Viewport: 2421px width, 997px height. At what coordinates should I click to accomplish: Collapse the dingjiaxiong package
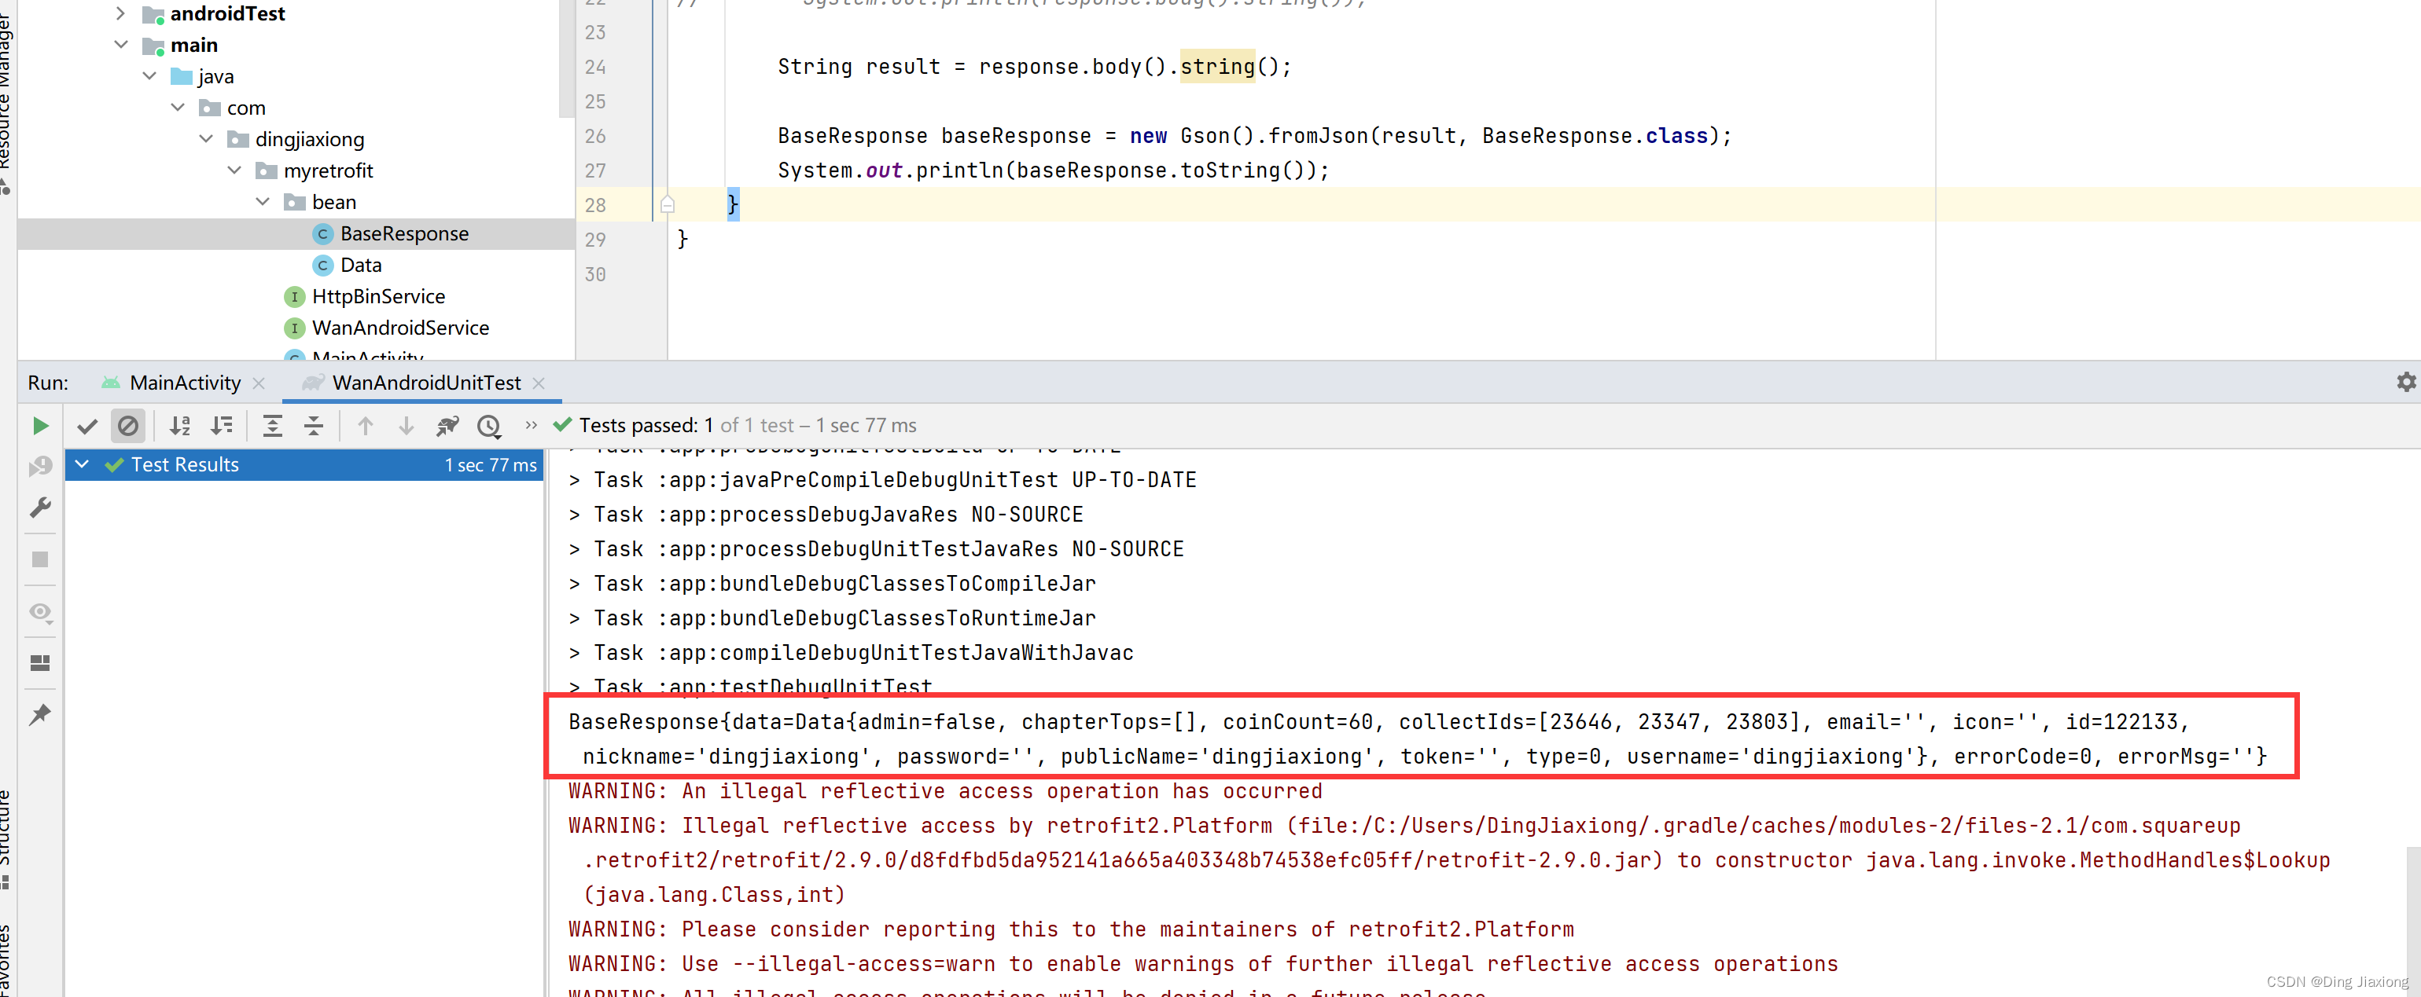[206, 138]
